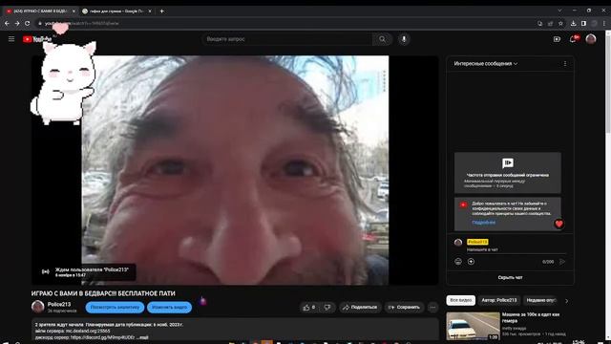611x344 pixels.
Task: Select the Автор: Police213 chip
Action: point(498,300)
